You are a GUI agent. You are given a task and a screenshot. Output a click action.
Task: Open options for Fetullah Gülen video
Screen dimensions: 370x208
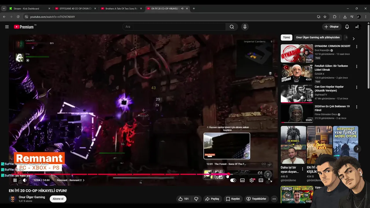(357, 66)
